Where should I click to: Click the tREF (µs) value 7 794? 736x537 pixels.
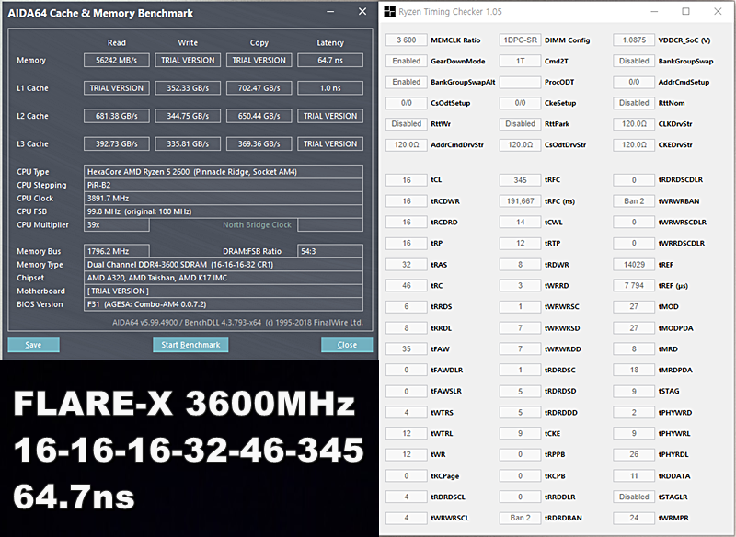coord(634,286)
